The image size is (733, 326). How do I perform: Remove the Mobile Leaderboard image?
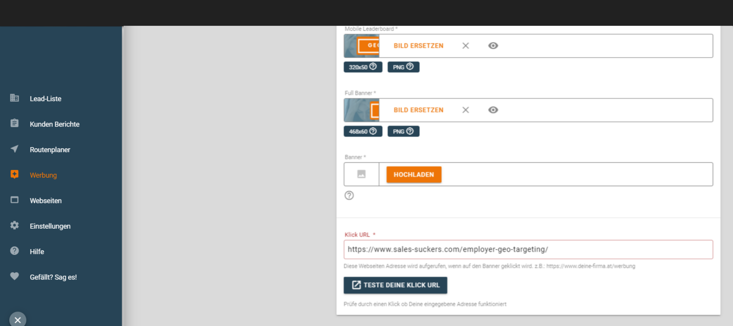pyautogui.click(x=466, y=46)
